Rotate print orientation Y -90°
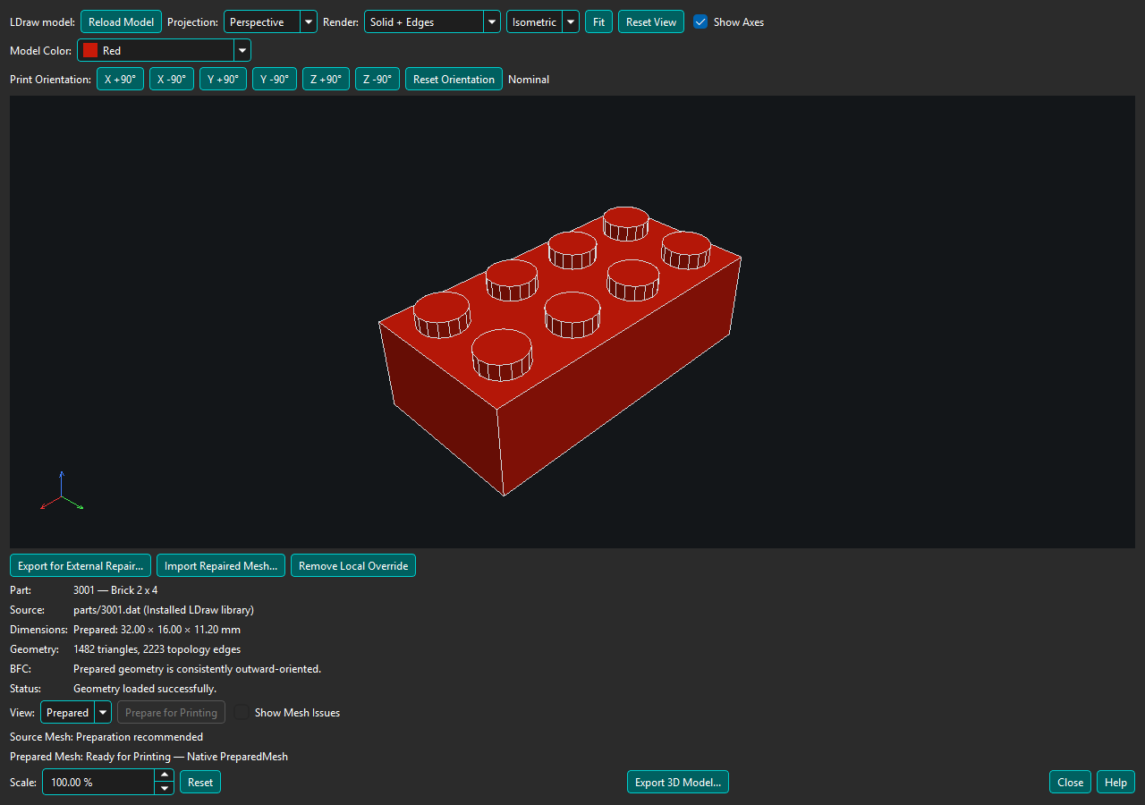The image size is (1145, 805). pos(275,79)
